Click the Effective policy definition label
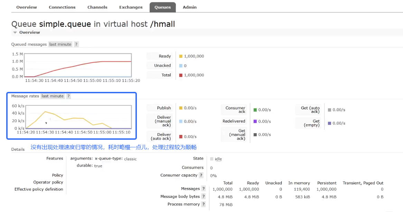Image resolution: width=403 pixels, height=212 pixels. tap(39, 189)
